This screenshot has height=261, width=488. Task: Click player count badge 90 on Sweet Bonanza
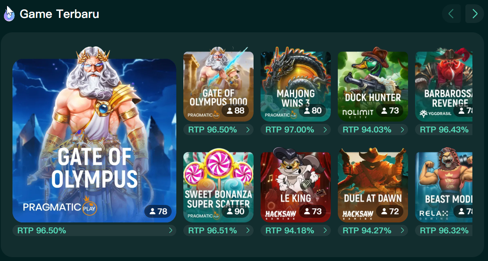(x=235, y=212)
